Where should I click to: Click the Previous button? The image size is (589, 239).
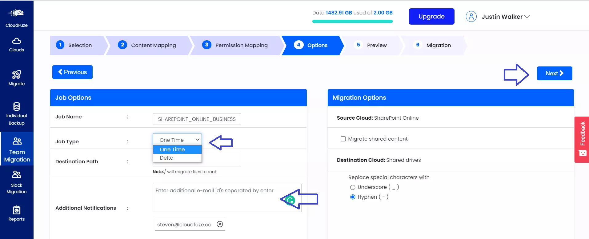point(72,72)
